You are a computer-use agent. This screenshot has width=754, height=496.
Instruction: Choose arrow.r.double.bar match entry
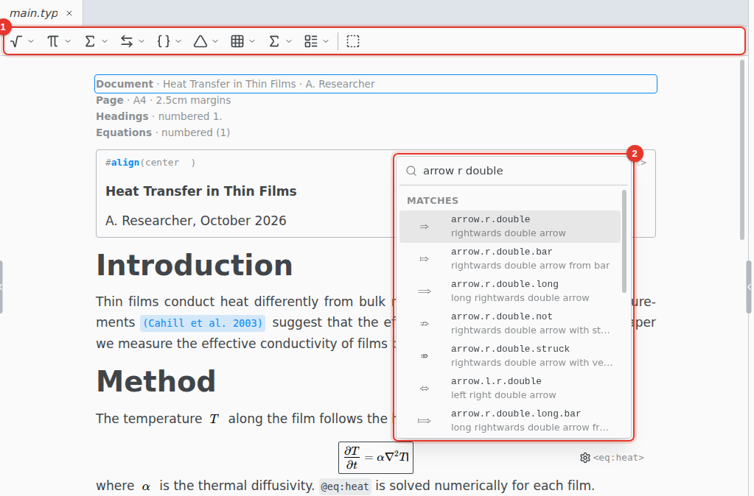click(x=510, y=258)
